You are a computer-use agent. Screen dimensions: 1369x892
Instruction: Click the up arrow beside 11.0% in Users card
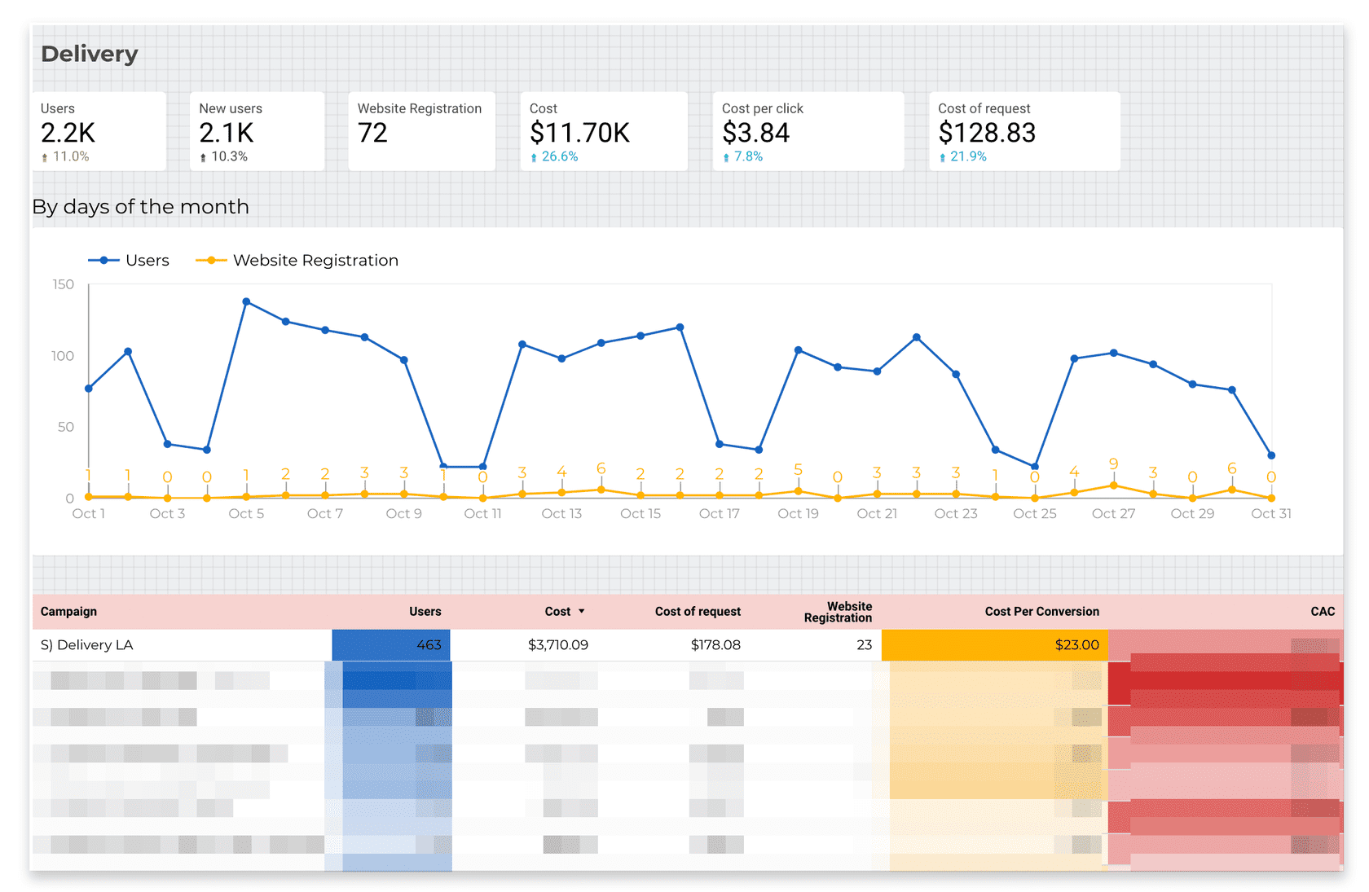[x=45, y=157]
